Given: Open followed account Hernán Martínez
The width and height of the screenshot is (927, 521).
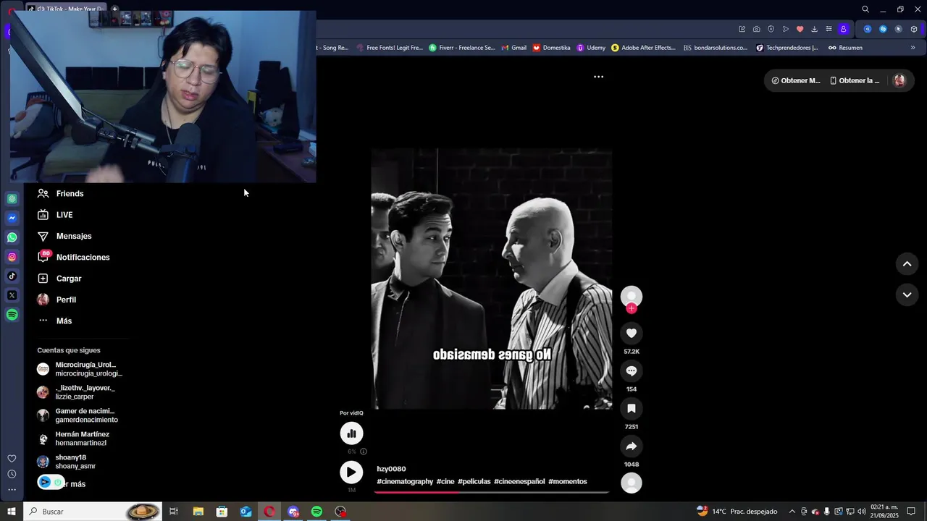Looking at the screenshot, I should [x=73, y=439].
